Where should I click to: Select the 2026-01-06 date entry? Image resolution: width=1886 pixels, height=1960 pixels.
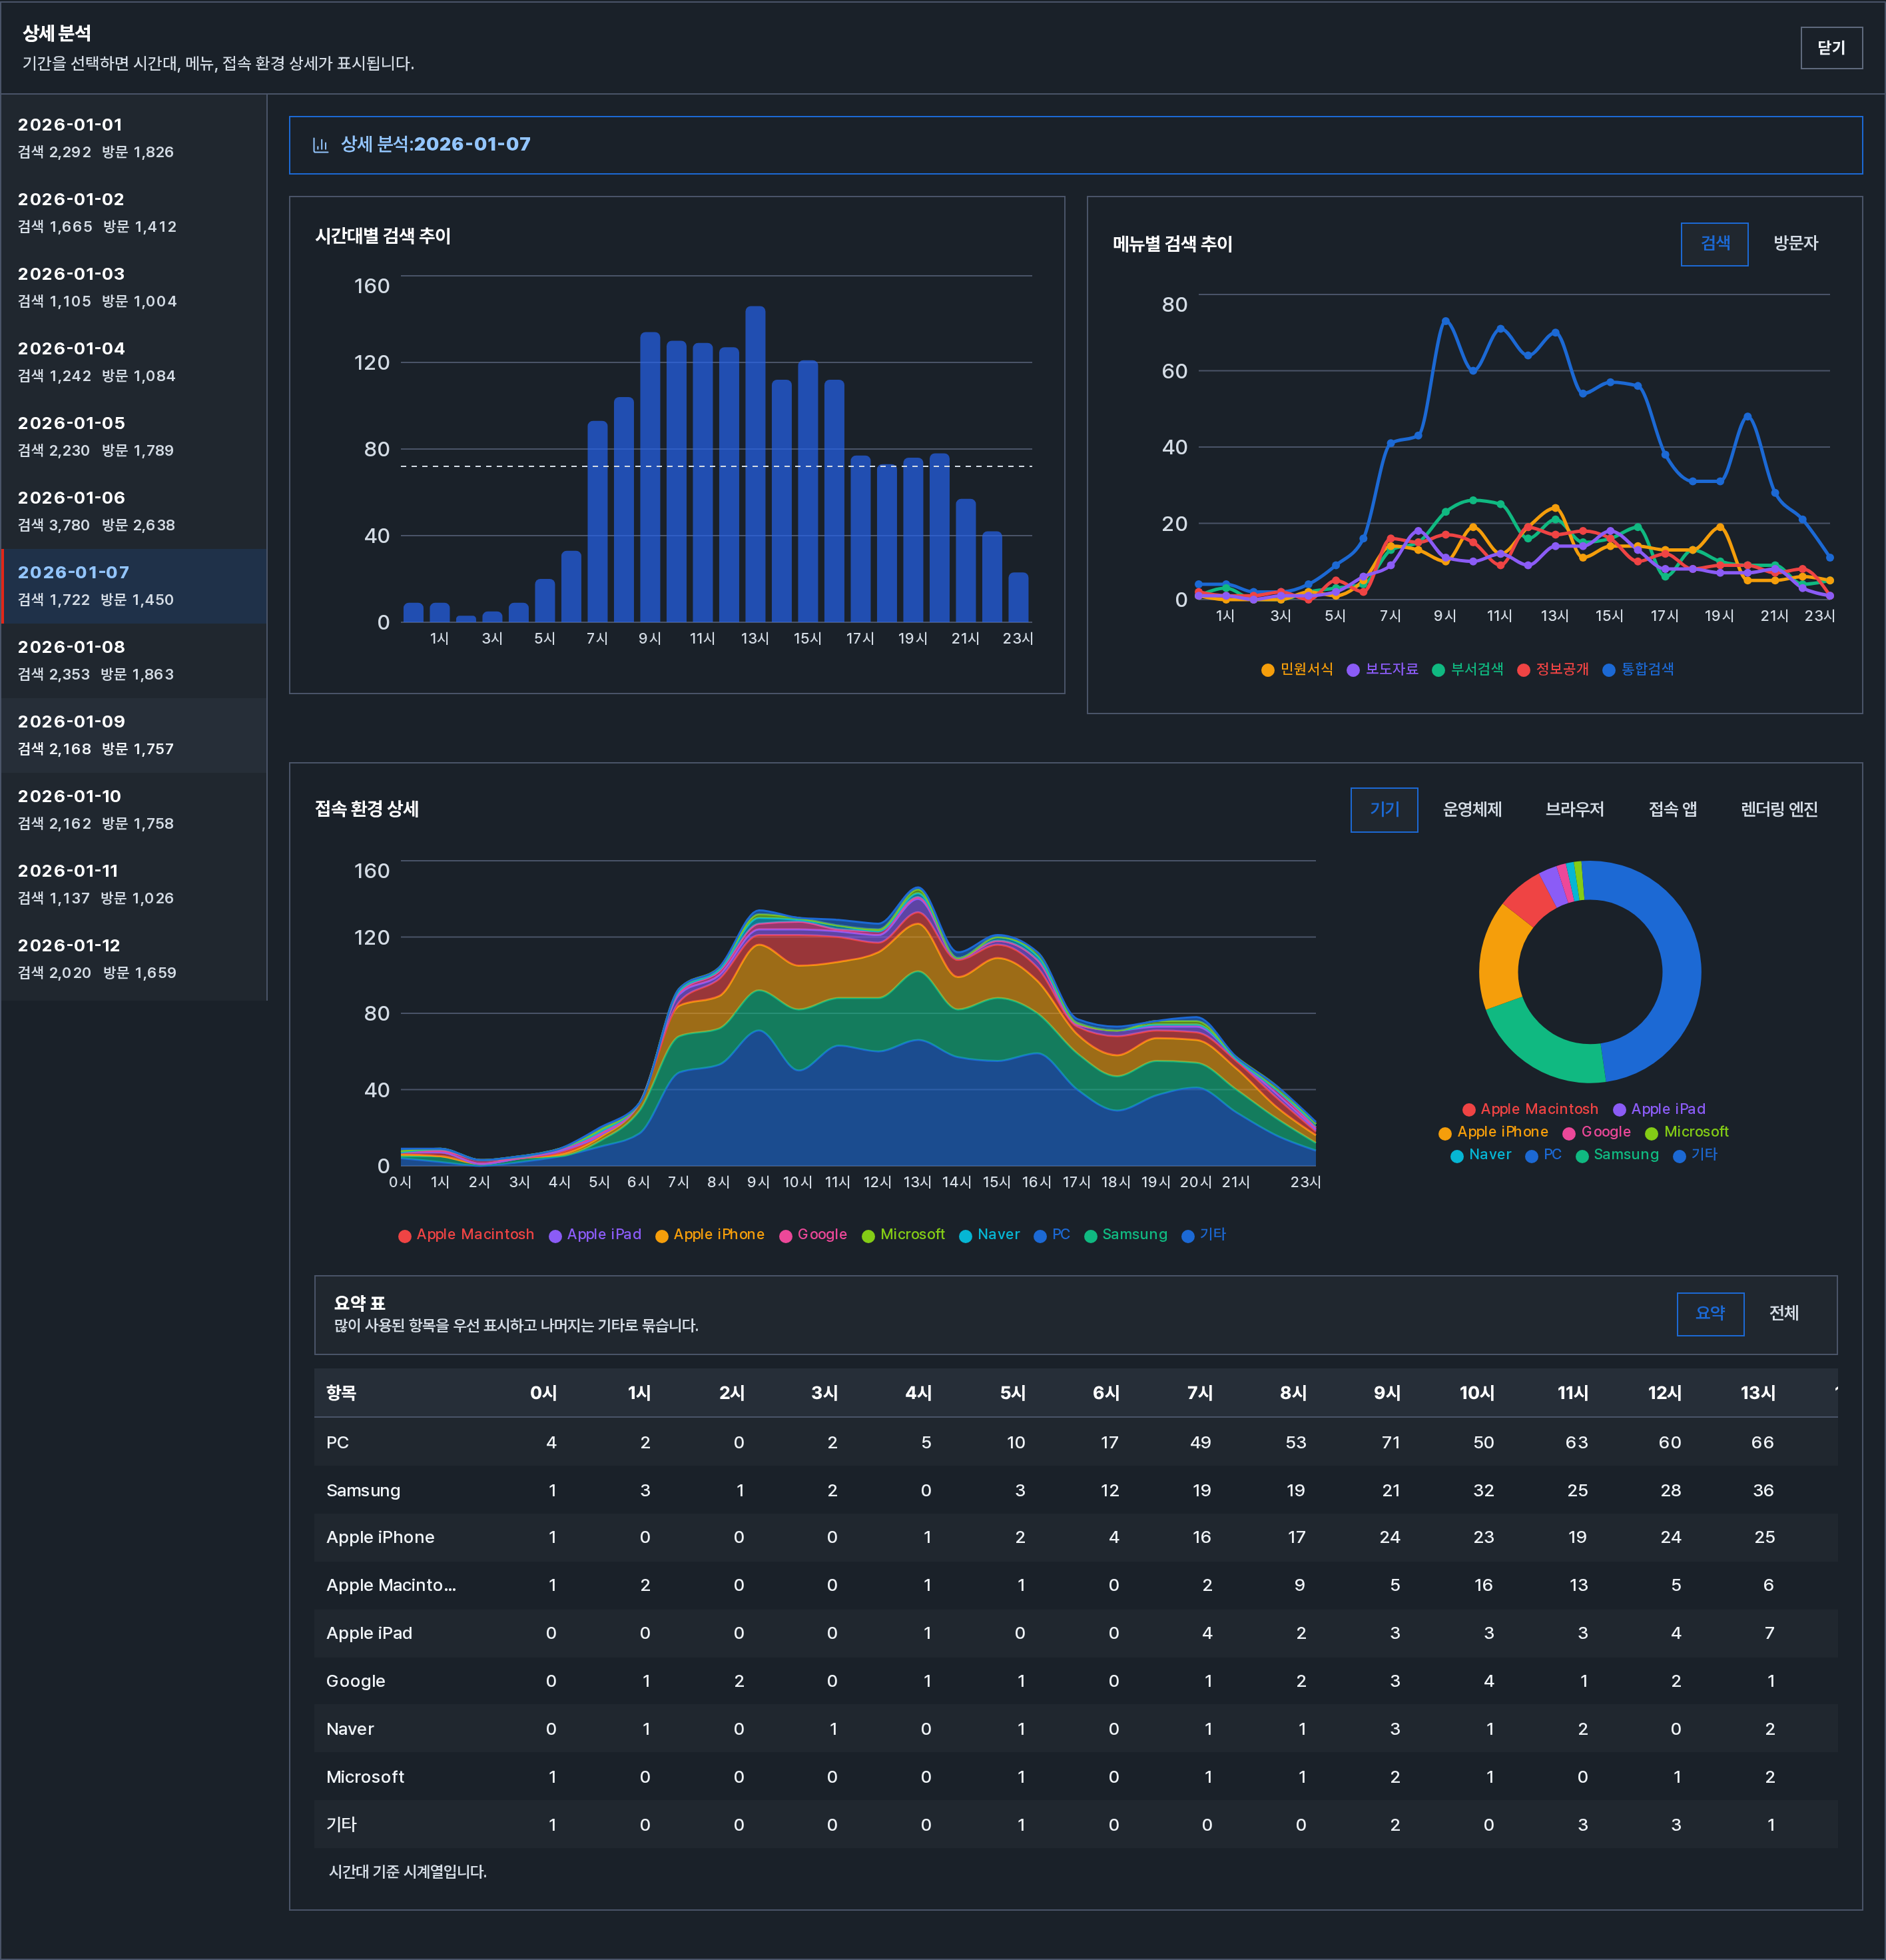(x=134, y=511)
